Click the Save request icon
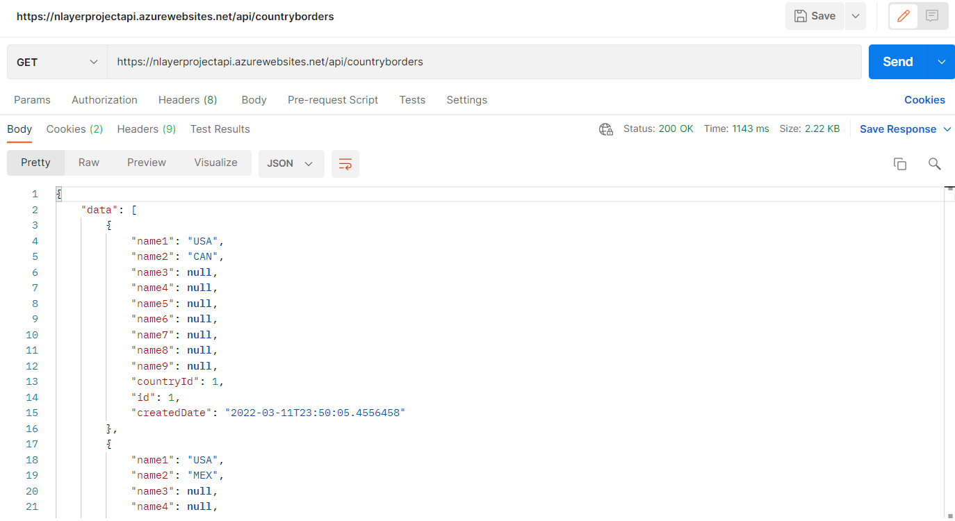The image size is (955, 521). [x=814, y=15]
